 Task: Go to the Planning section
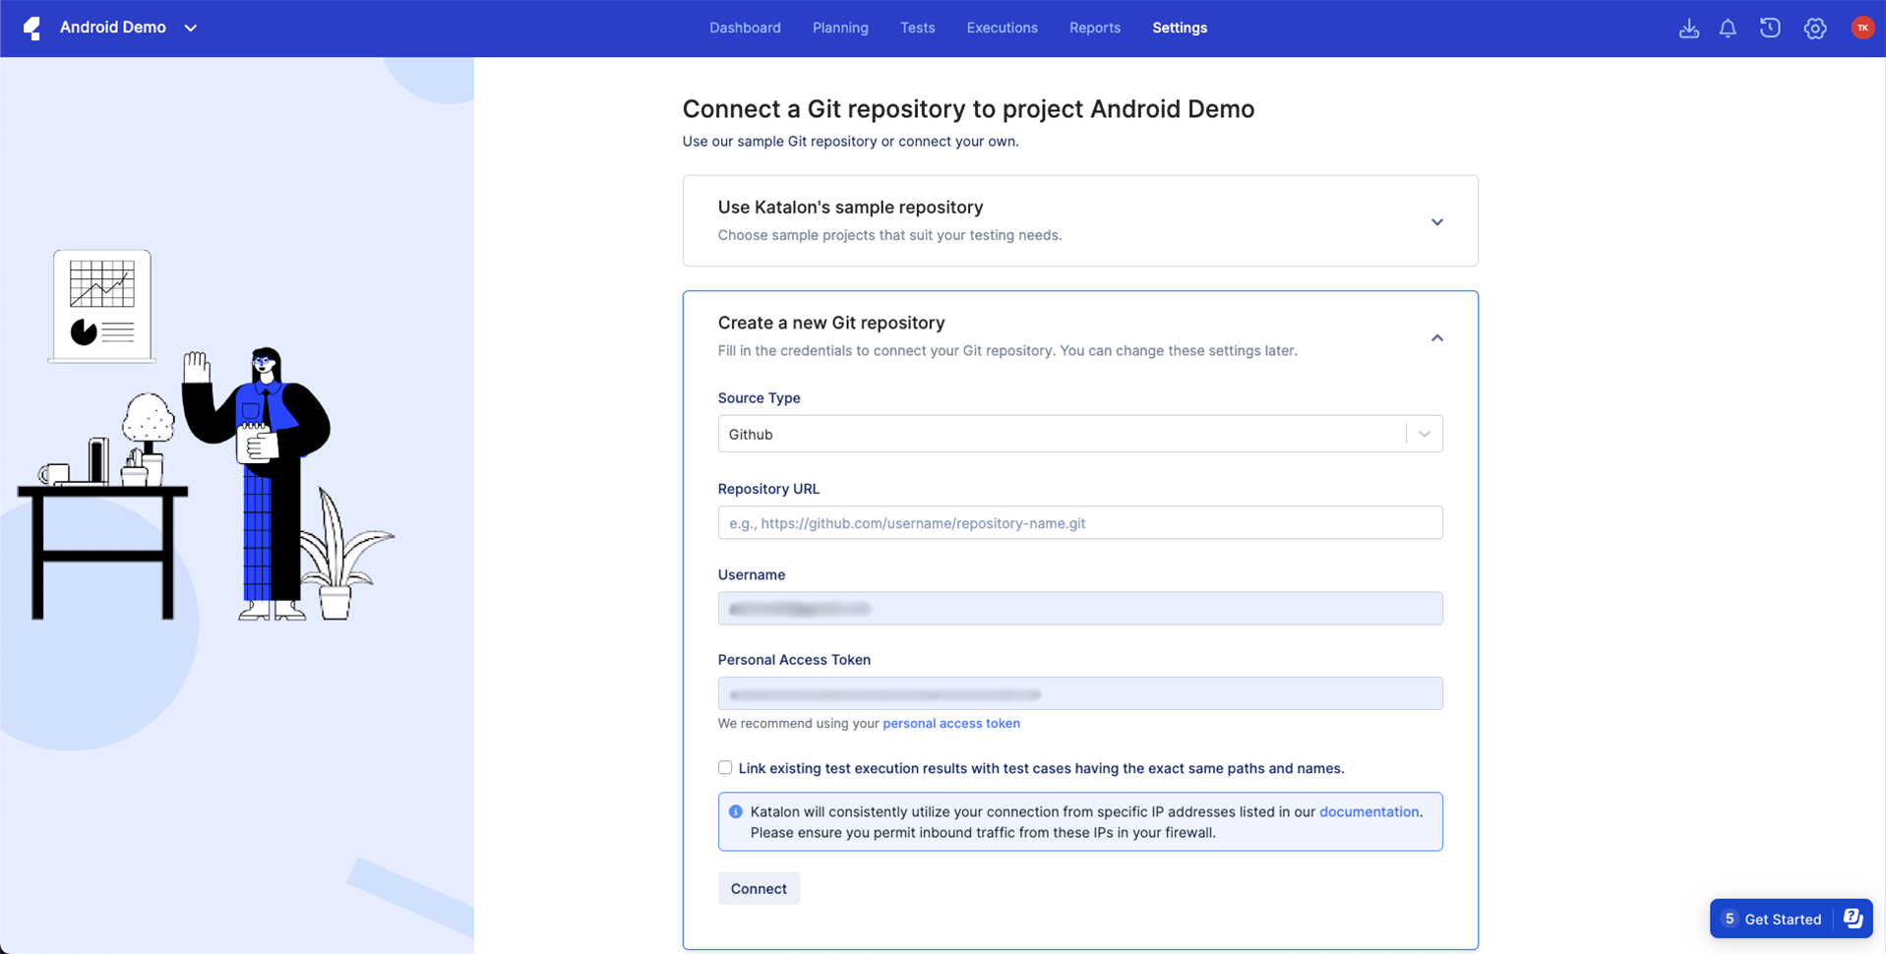coord(839,28)
